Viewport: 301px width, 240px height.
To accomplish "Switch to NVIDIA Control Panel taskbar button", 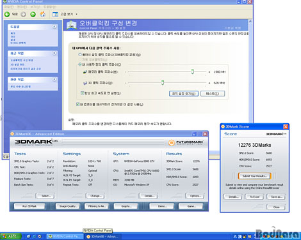I will [65, 236].
